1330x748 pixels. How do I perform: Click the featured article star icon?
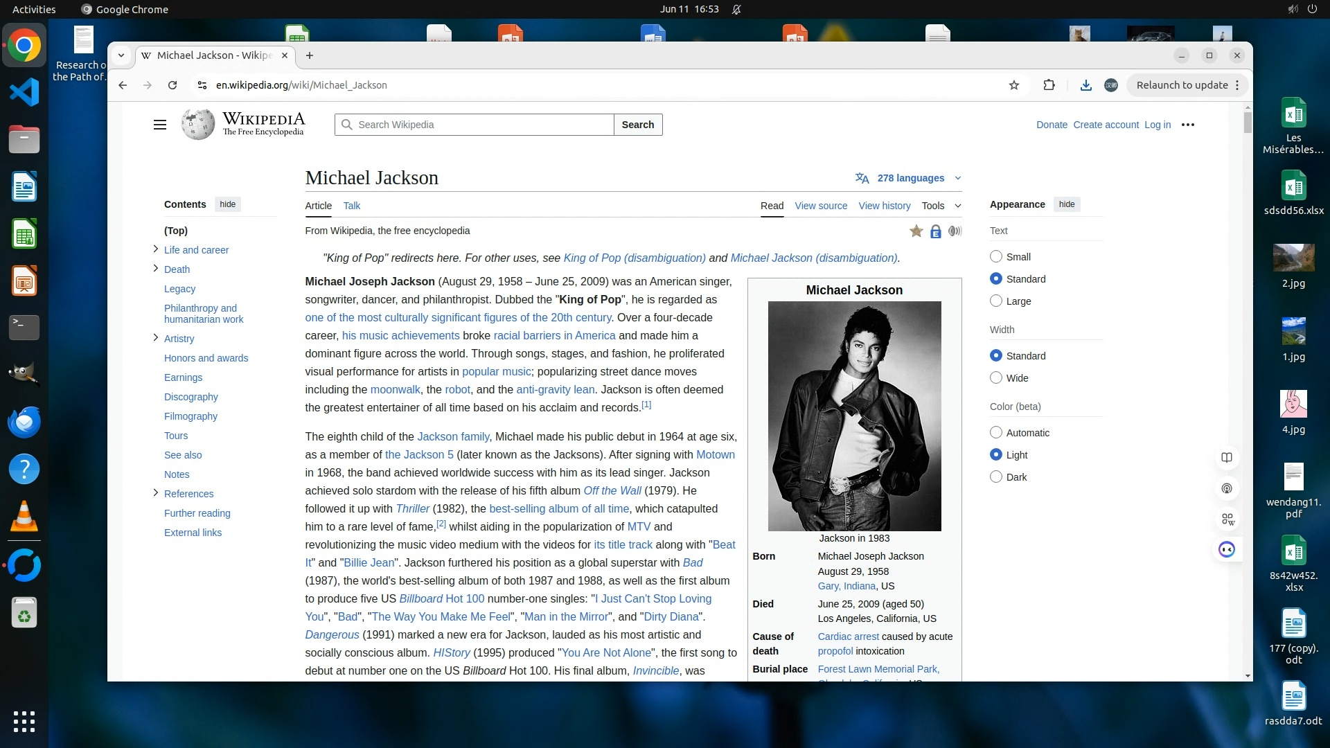(916, 231)
